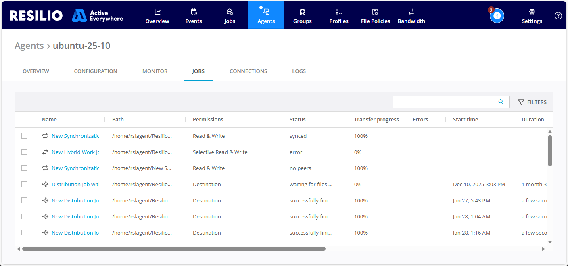Open the File Policies page
The height and width of the screenshot is (266, 568).
375,16
